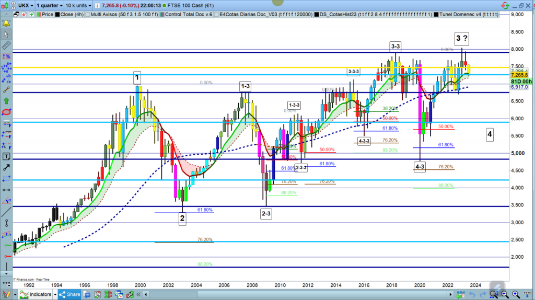The height and width of the screenshot is (300, 535).
Task: Pick the green up-arrow drawing tool
Action: (7, 100)
